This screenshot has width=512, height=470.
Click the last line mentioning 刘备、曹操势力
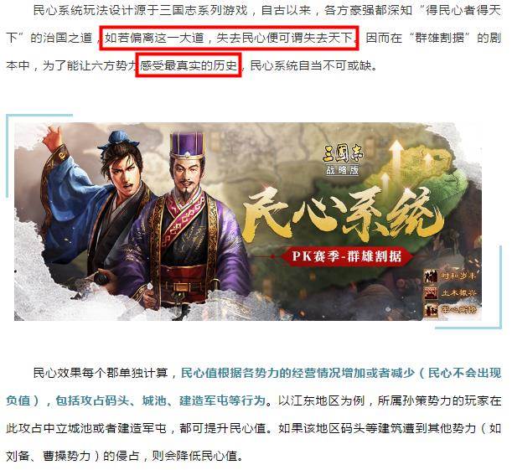pyautogui.click(x=125, y=456)
